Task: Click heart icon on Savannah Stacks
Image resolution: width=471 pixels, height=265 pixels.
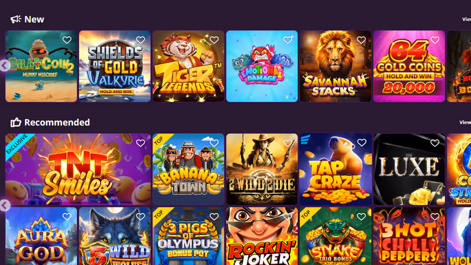Action: 361,40
